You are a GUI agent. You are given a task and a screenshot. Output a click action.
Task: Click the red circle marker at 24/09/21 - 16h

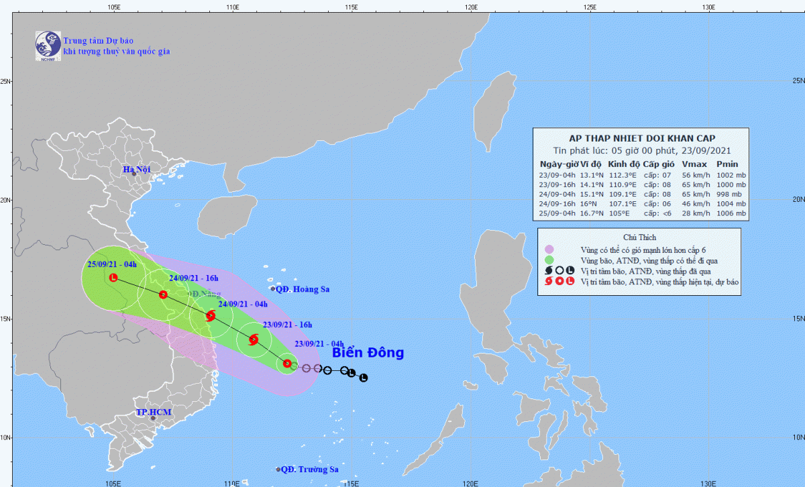pyautogui.click(x=163, y=294)
